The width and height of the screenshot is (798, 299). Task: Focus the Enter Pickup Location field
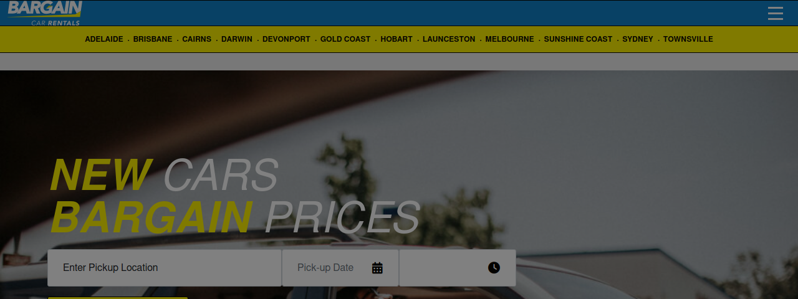click(x=165, y=268)
